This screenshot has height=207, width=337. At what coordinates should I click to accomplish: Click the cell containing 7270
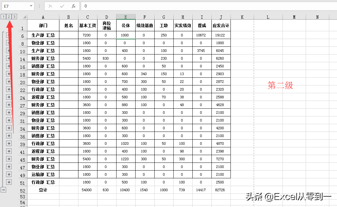[221, 159]
